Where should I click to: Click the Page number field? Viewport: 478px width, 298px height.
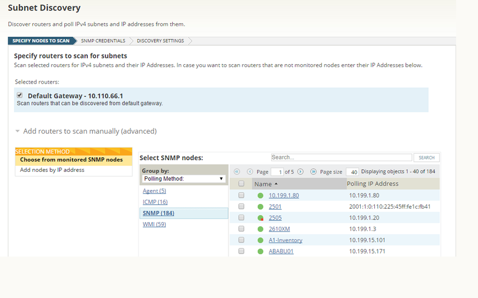point(277,172)
